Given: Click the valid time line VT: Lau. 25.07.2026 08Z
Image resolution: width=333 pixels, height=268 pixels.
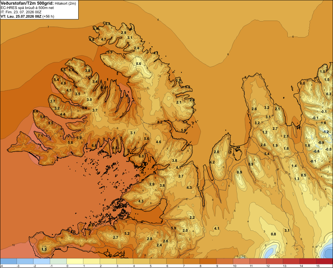Looking at the screenshot, I should point(21,16).
